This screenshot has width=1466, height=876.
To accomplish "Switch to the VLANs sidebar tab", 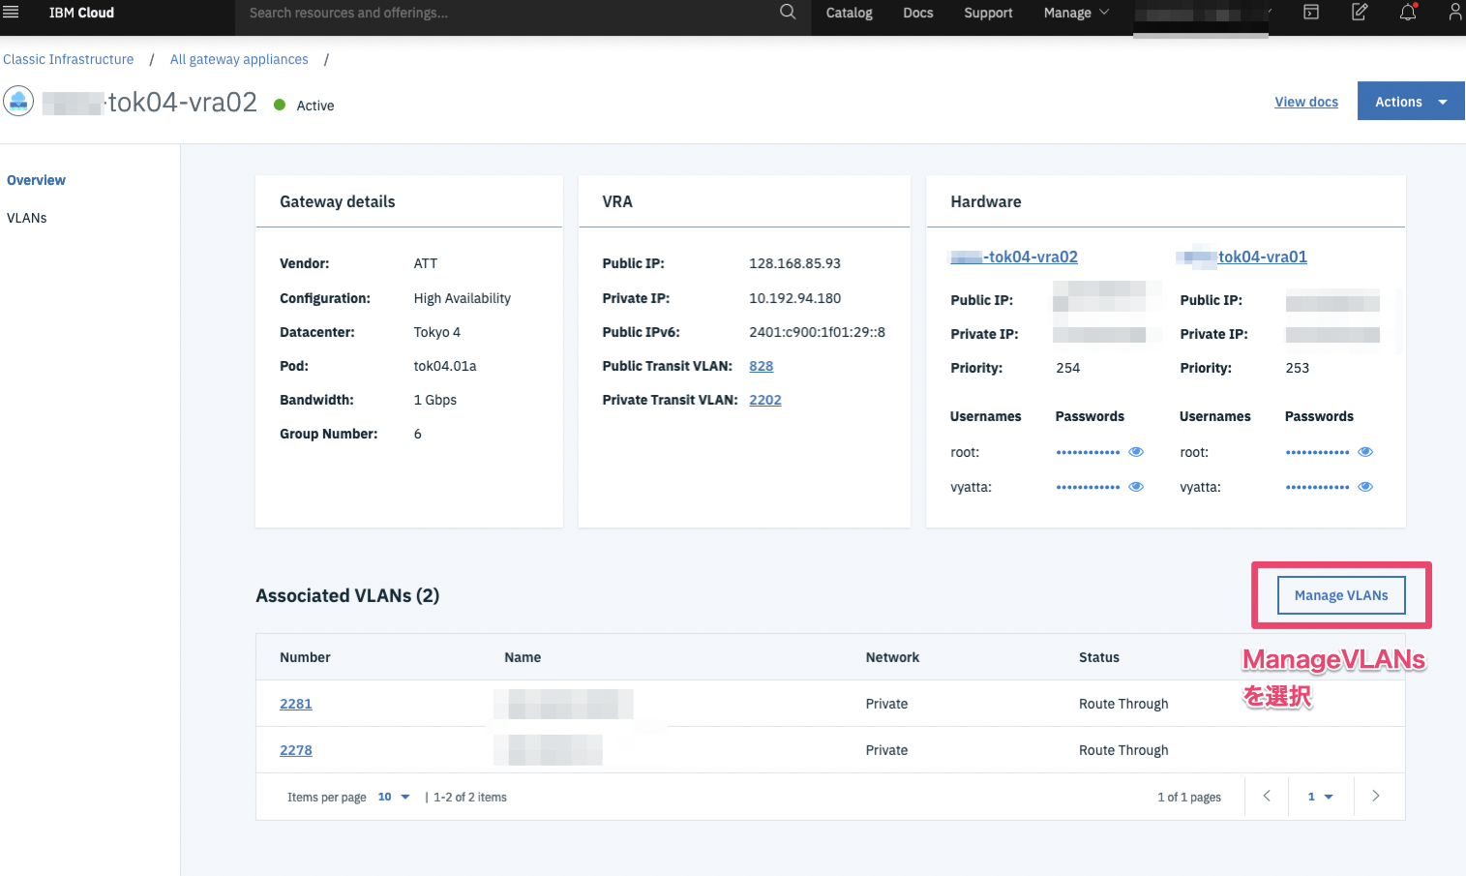I will (x=27, y=218).
